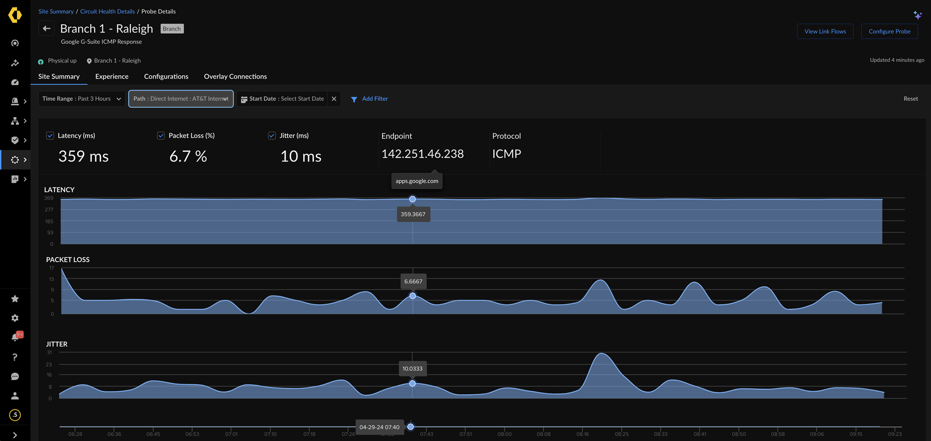Uncheck the Packet Loss (%) checkbox
Image resolution: width=931 pixels, height=441 pixels.
tap(161, 136)
